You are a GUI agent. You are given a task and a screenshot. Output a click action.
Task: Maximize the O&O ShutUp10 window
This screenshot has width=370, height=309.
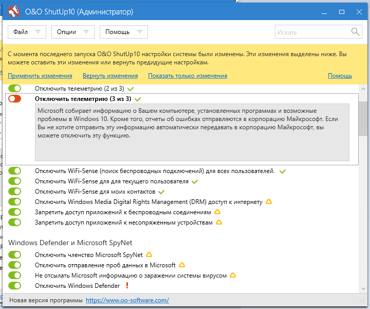pyautogui.click(x=342, y=12)
